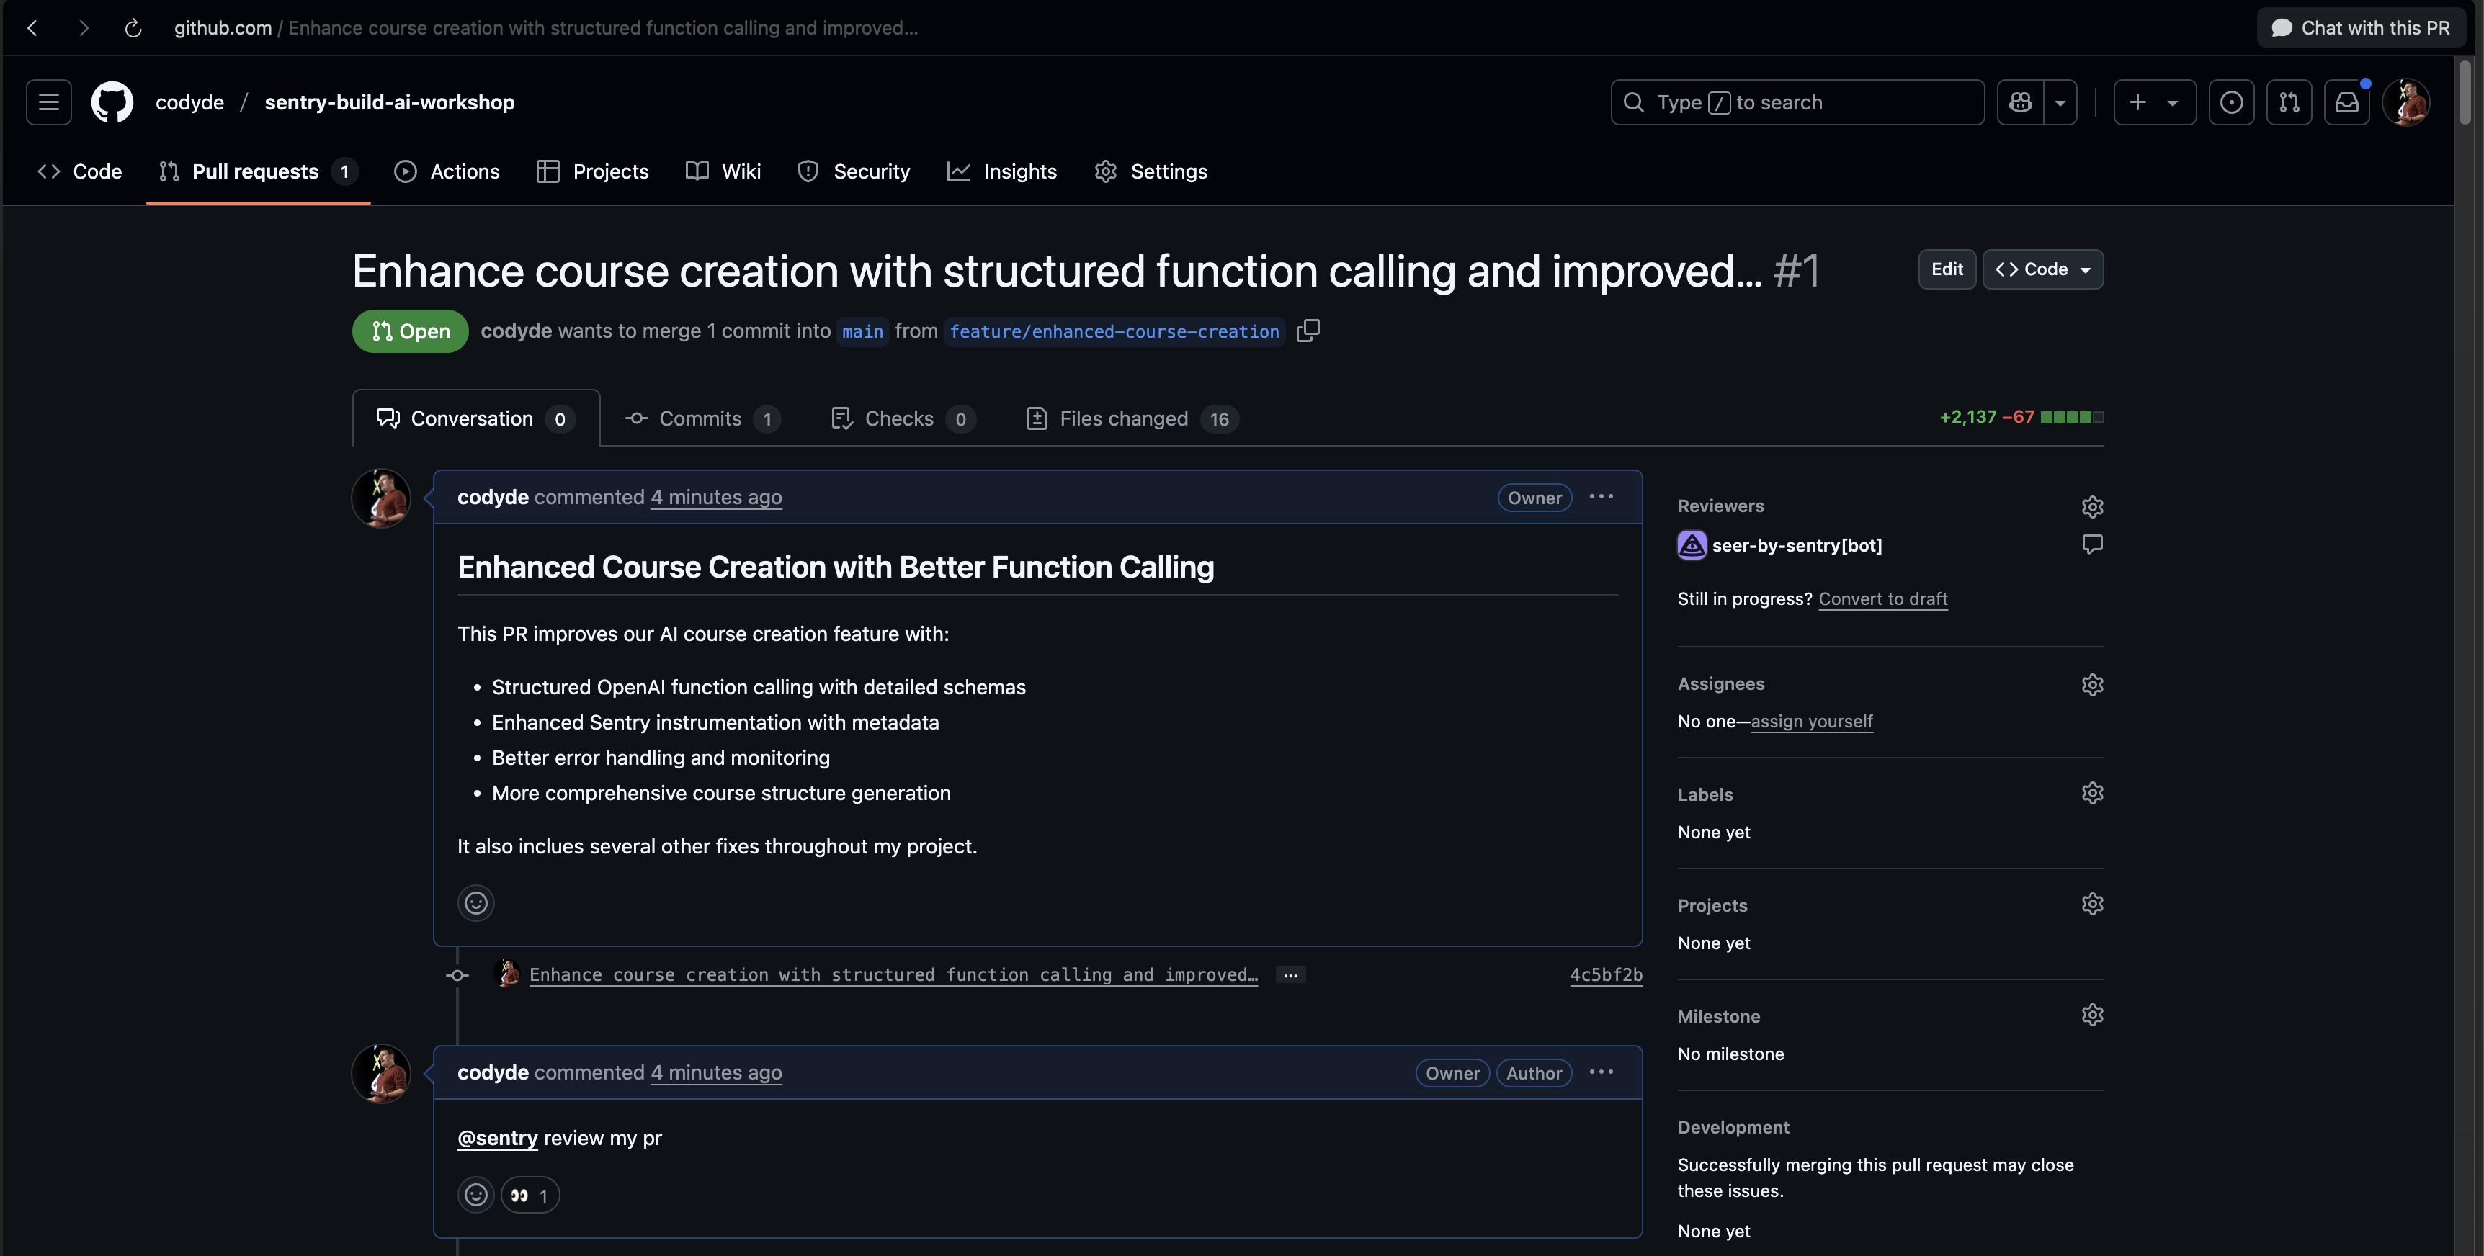This screenshot has height=1256, width=2484.
Task: Select the Files changed tab
Action: [x=1132, y=418]
